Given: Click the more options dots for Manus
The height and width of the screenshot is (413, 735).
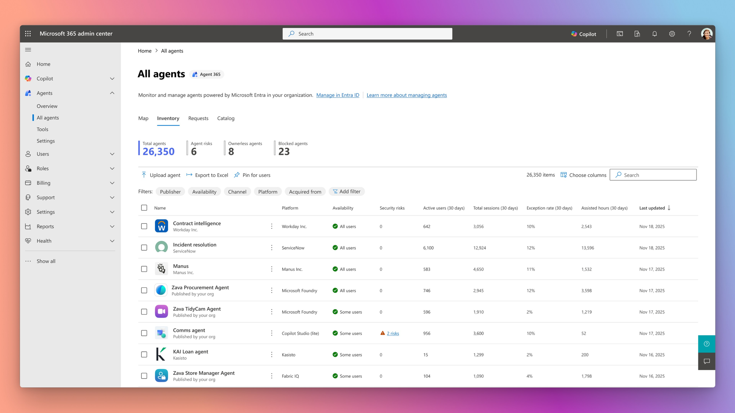Looking at the screenshot, I should point(272,269).
